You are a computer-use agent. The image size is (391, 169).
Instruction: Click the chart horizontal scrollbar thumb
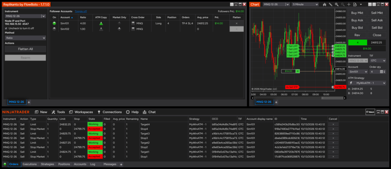[333, 98]
